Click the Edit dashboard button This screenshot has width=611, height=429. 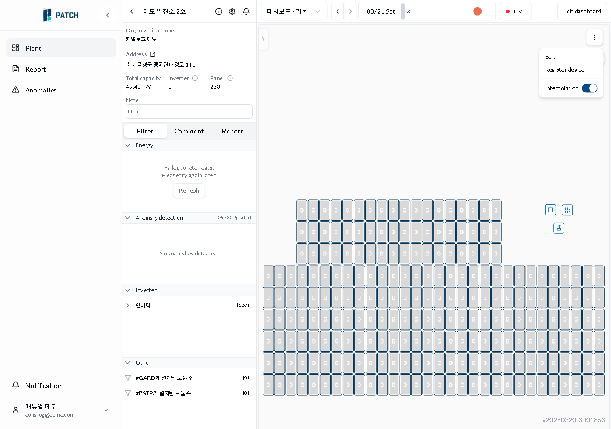click(x=582, y=11)
